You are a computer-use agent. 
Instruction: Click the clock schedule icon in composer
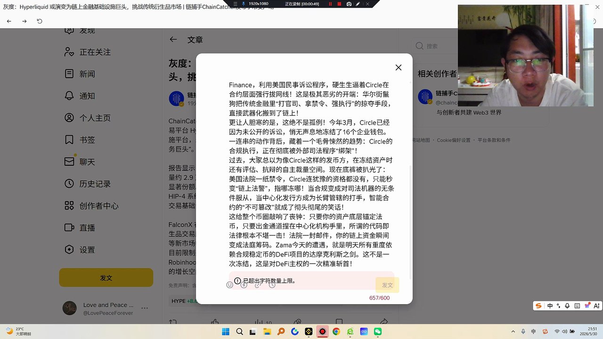272,285
